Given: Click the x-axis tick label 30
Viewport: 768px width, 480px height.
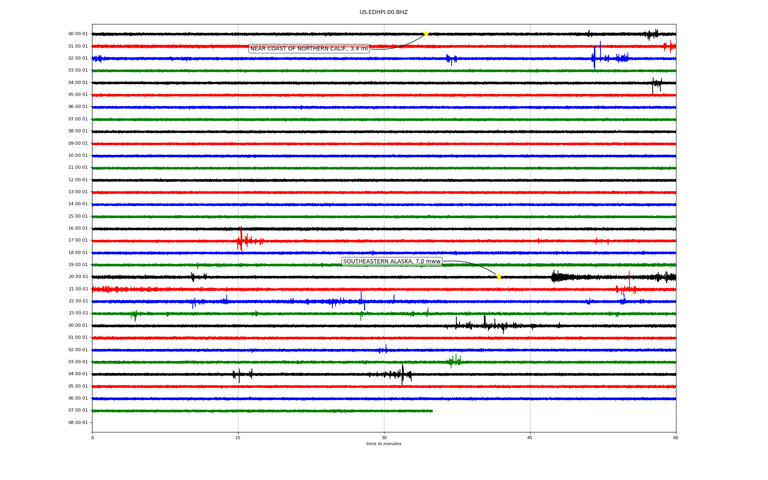Looking at the screenshot, I should coord(384,438).
